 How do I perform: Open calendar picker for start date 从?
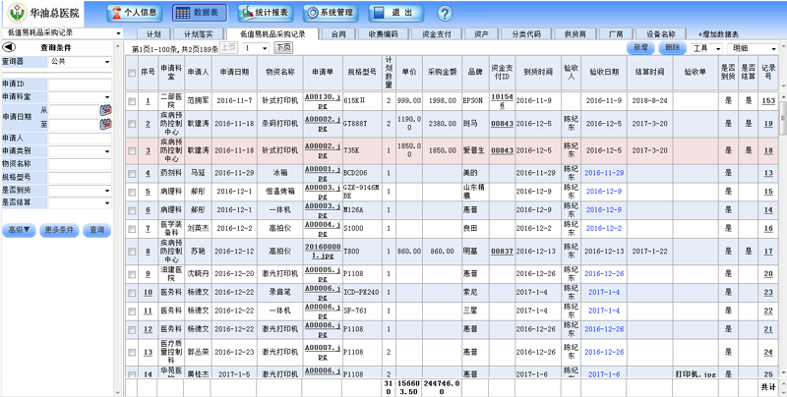pos(105,110)
